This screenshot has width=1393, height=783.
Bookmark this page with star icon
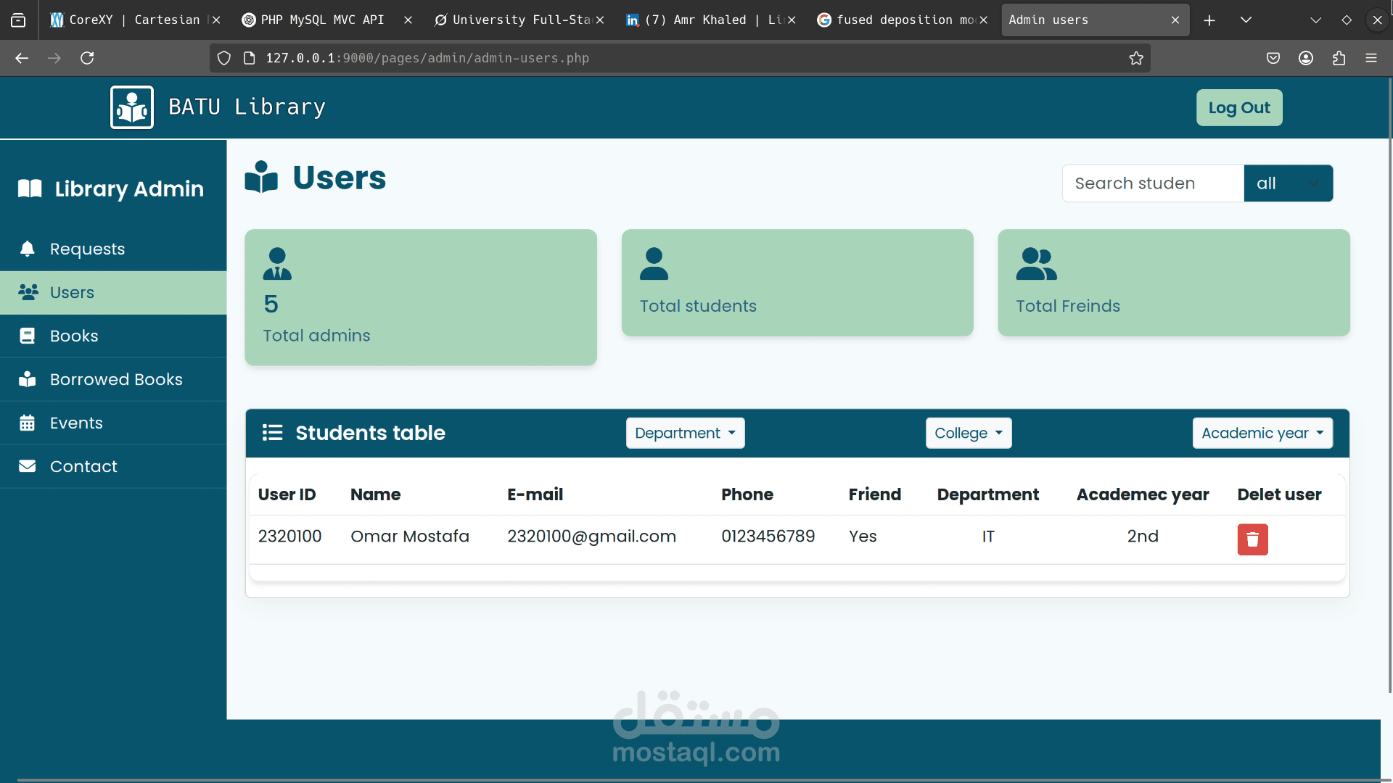[x=1136, y=58]
